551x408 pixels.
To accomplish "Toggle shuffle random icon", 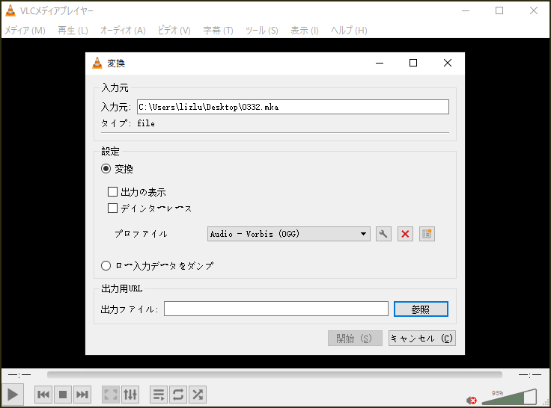I will tap(198, 395).
